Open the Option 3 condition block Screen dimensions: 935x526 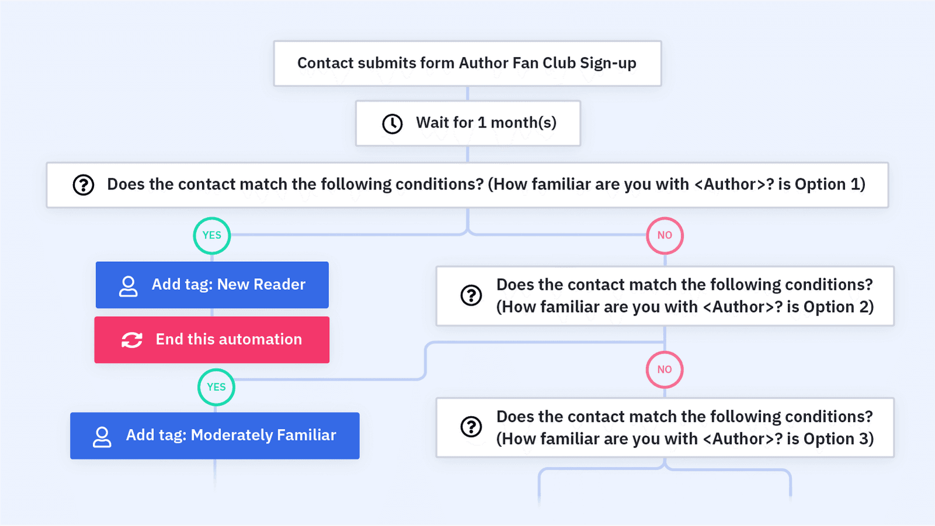pos(684,427)
